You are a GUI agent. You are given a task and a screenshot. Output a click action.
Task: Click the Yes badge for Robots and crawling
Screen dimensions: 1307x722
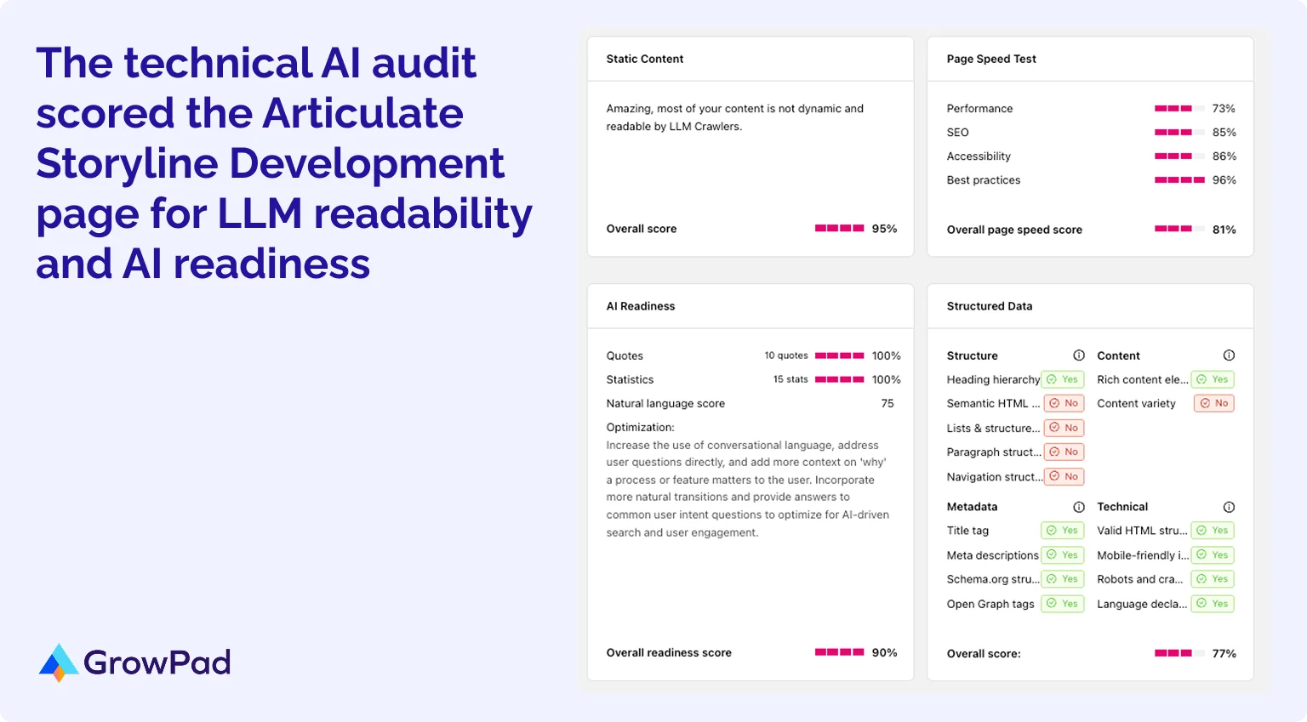tap(1213, 579)
